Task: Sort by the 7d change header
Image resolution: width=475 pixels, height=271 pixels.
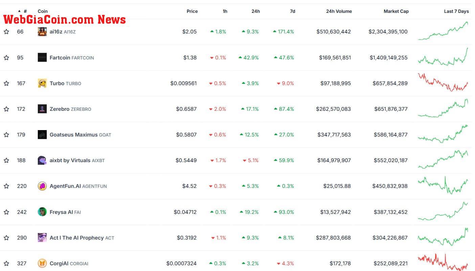Action: coord(293,11)
